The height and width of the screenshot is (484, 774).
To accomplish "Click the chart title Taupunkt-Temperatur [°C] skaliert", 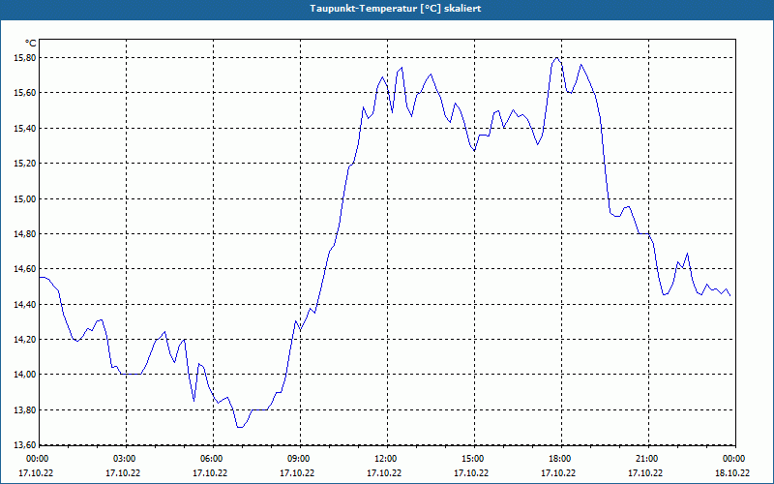I will (x=396, y=9).
